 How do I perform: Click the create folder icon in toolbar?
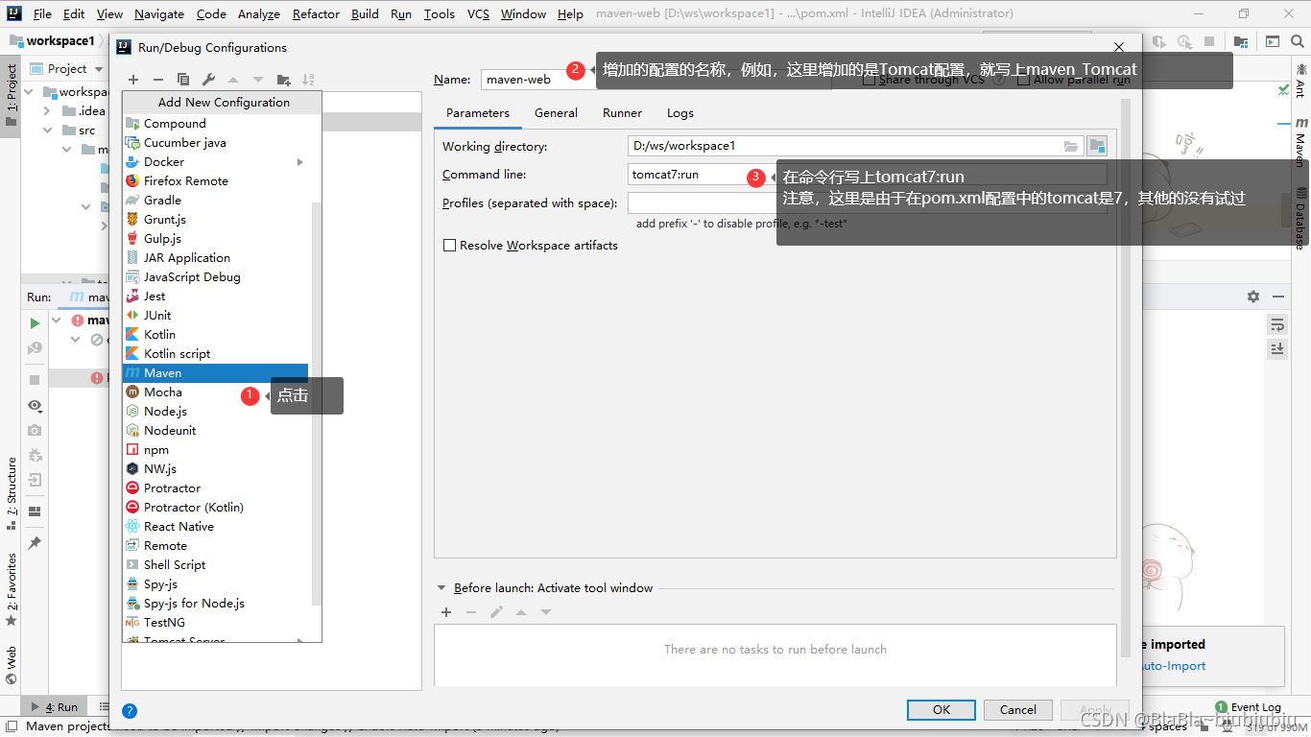[x=283, y=80]
